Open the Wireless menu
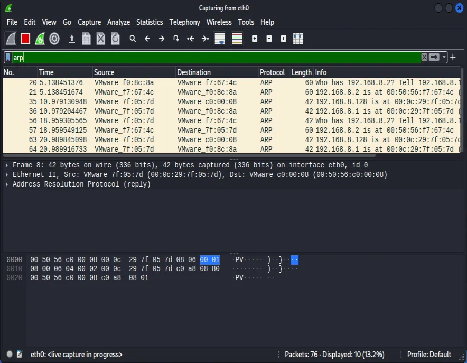Screen dimensions: 467x363 [x=219, y=22]
